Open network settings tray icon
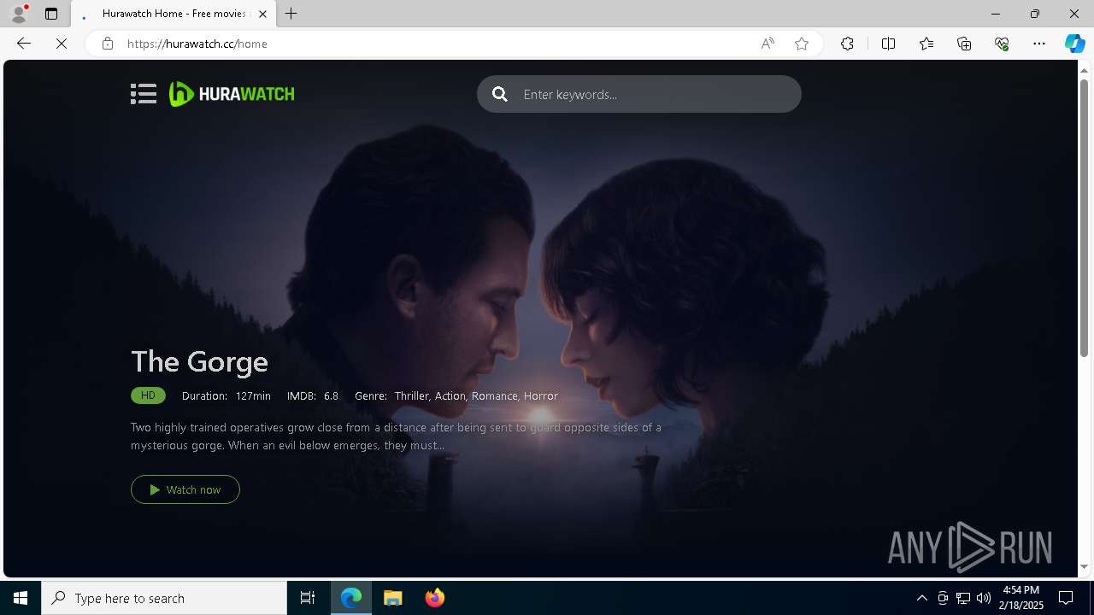Viewport: 1094px width, 615px height. pos(963,598)
